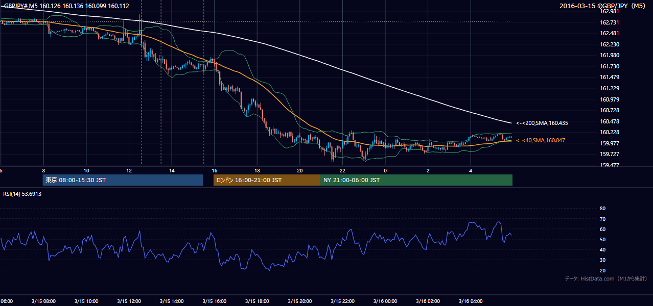Click price axis value 162.230

[609, 44]
